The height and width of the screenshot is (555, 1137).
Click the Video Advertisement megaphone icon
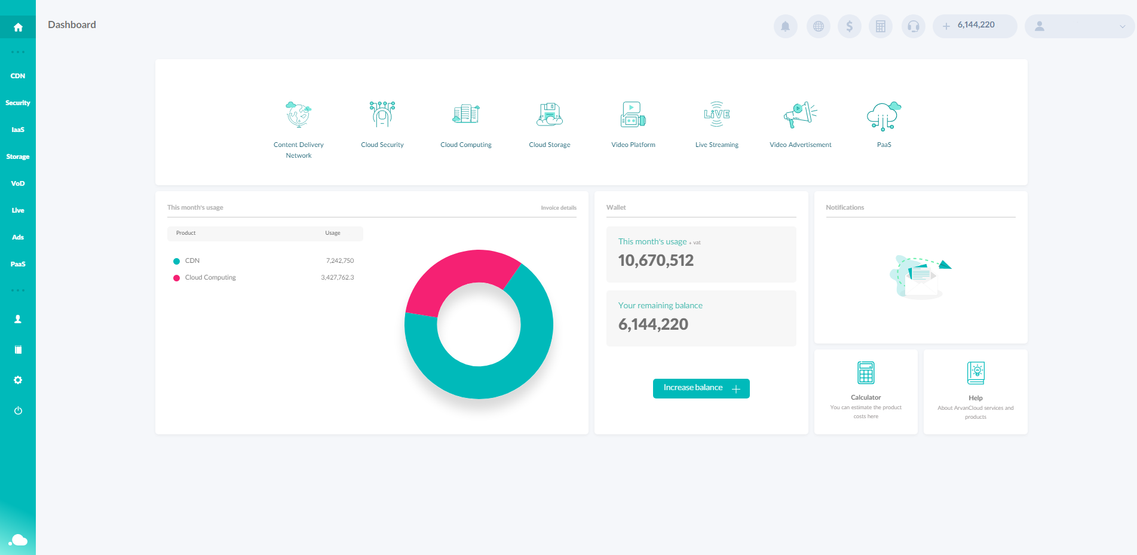(800, 115)
